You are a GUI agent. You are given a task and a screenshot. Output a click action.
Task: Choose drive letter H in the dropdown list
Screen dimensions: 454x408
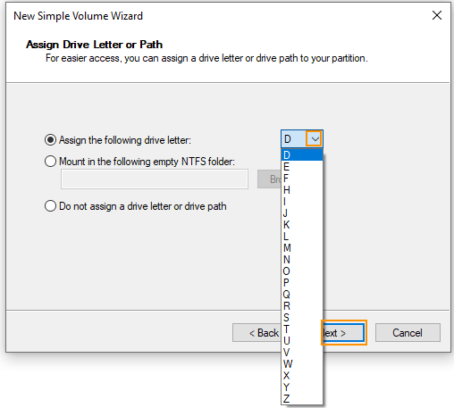pyautogui.click(x=302, y=190)
